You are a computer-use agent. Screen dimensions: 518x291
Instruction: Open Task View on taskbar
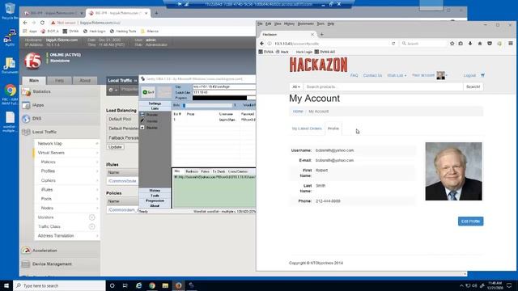click(x=125, y=285)
